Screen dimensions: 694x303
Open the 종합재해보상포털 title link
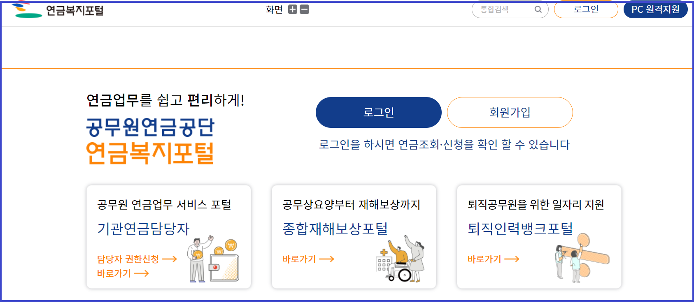pyautogui.click(x=335, y=229)
